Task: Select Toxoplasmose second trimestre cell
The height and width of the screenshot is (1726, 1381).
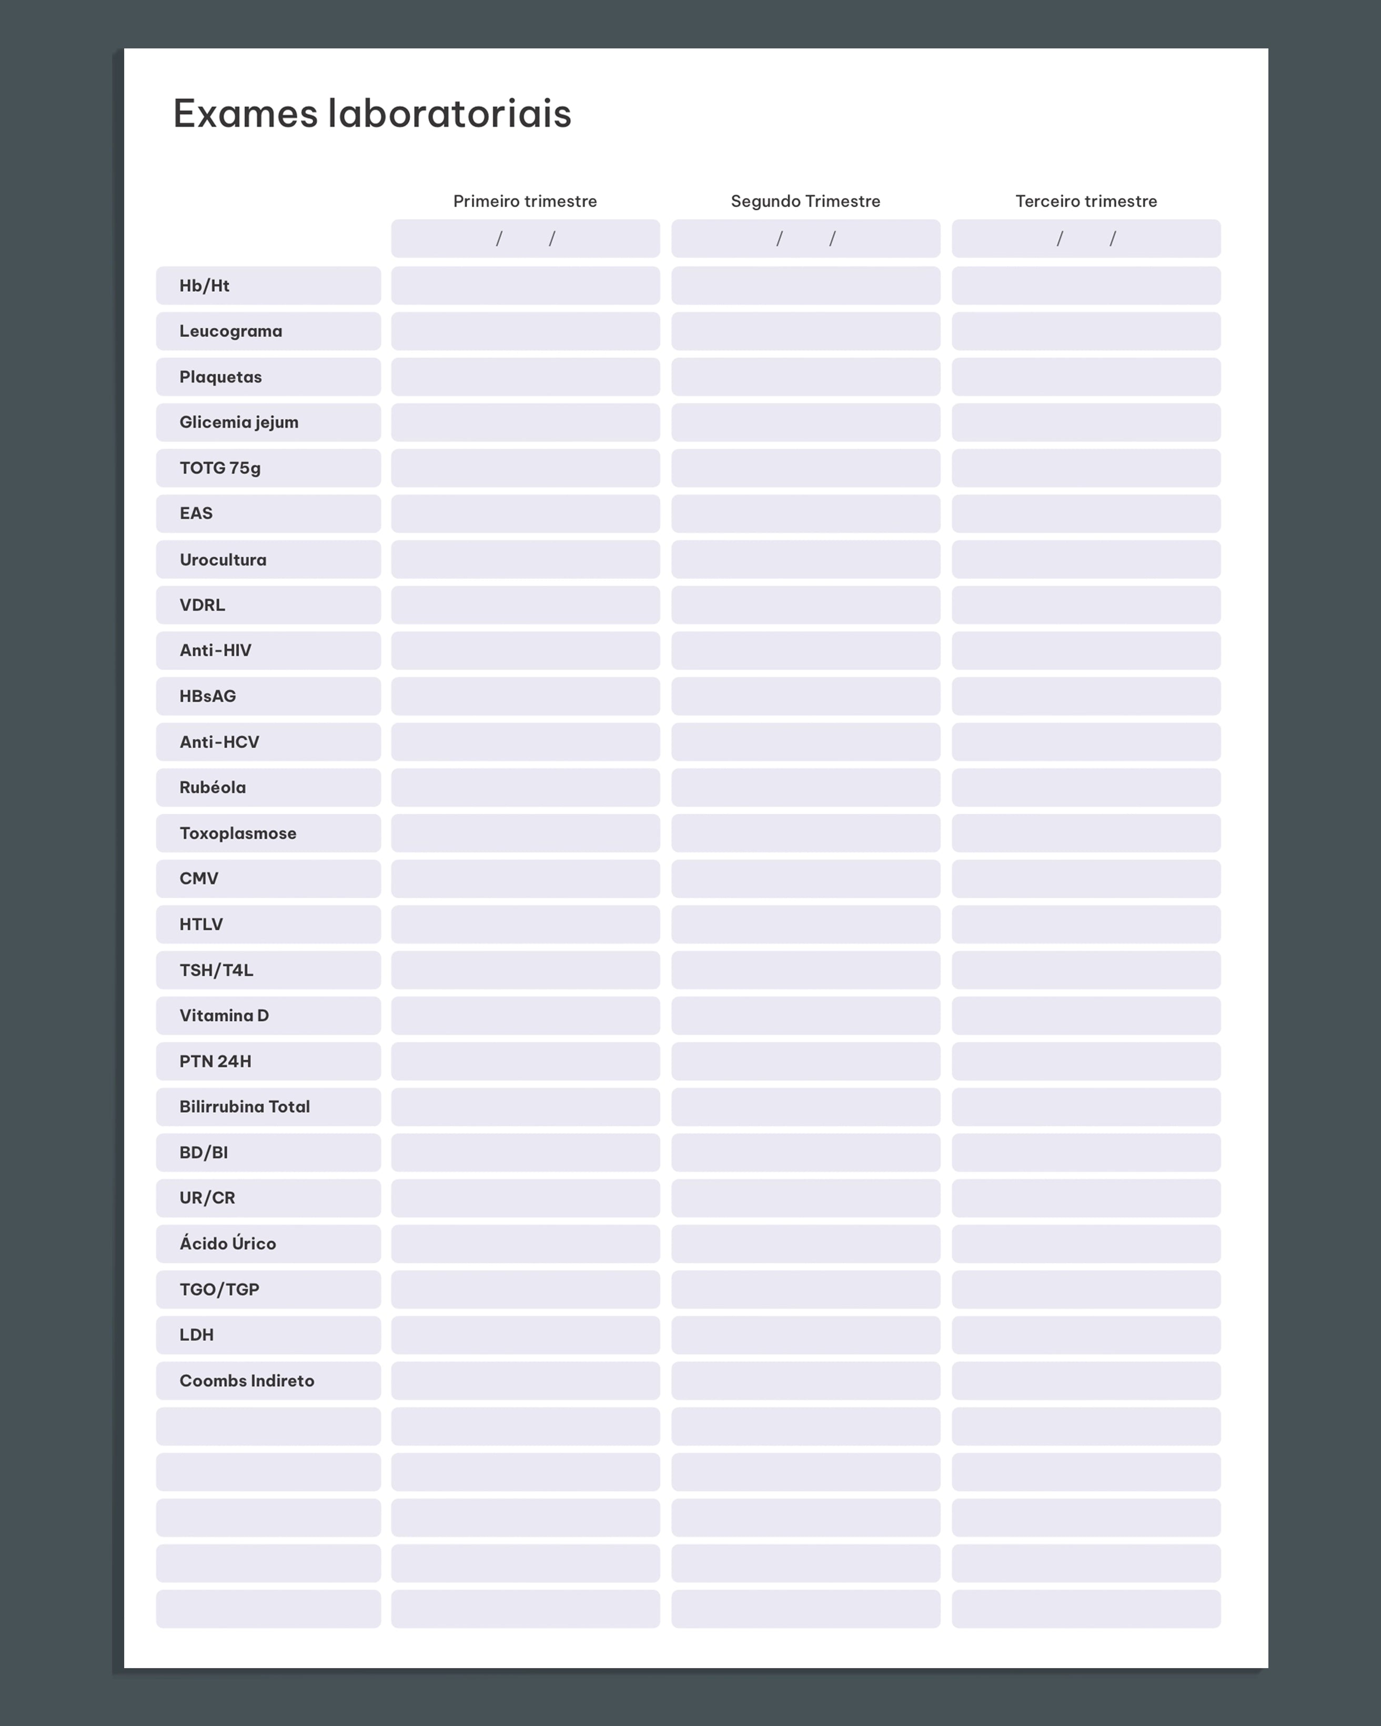Action: (806, 834)
